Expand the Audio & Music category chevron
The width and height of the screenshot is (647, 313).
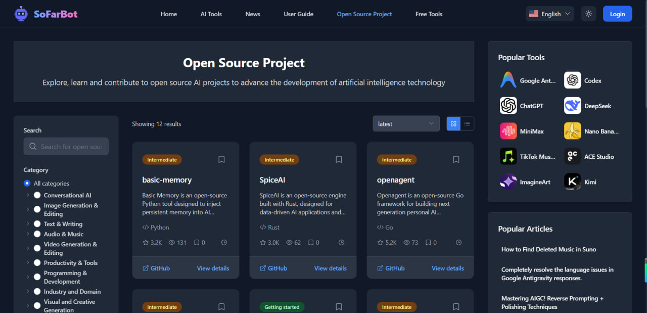[28, 234]
